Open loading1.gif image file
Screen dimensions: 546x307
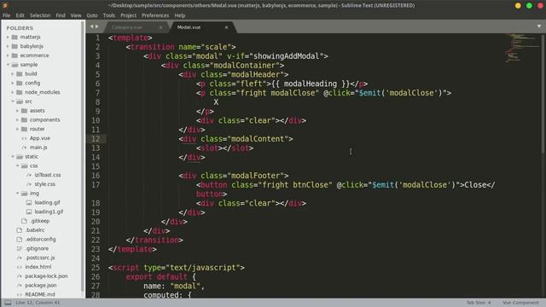tap(49, 211)
